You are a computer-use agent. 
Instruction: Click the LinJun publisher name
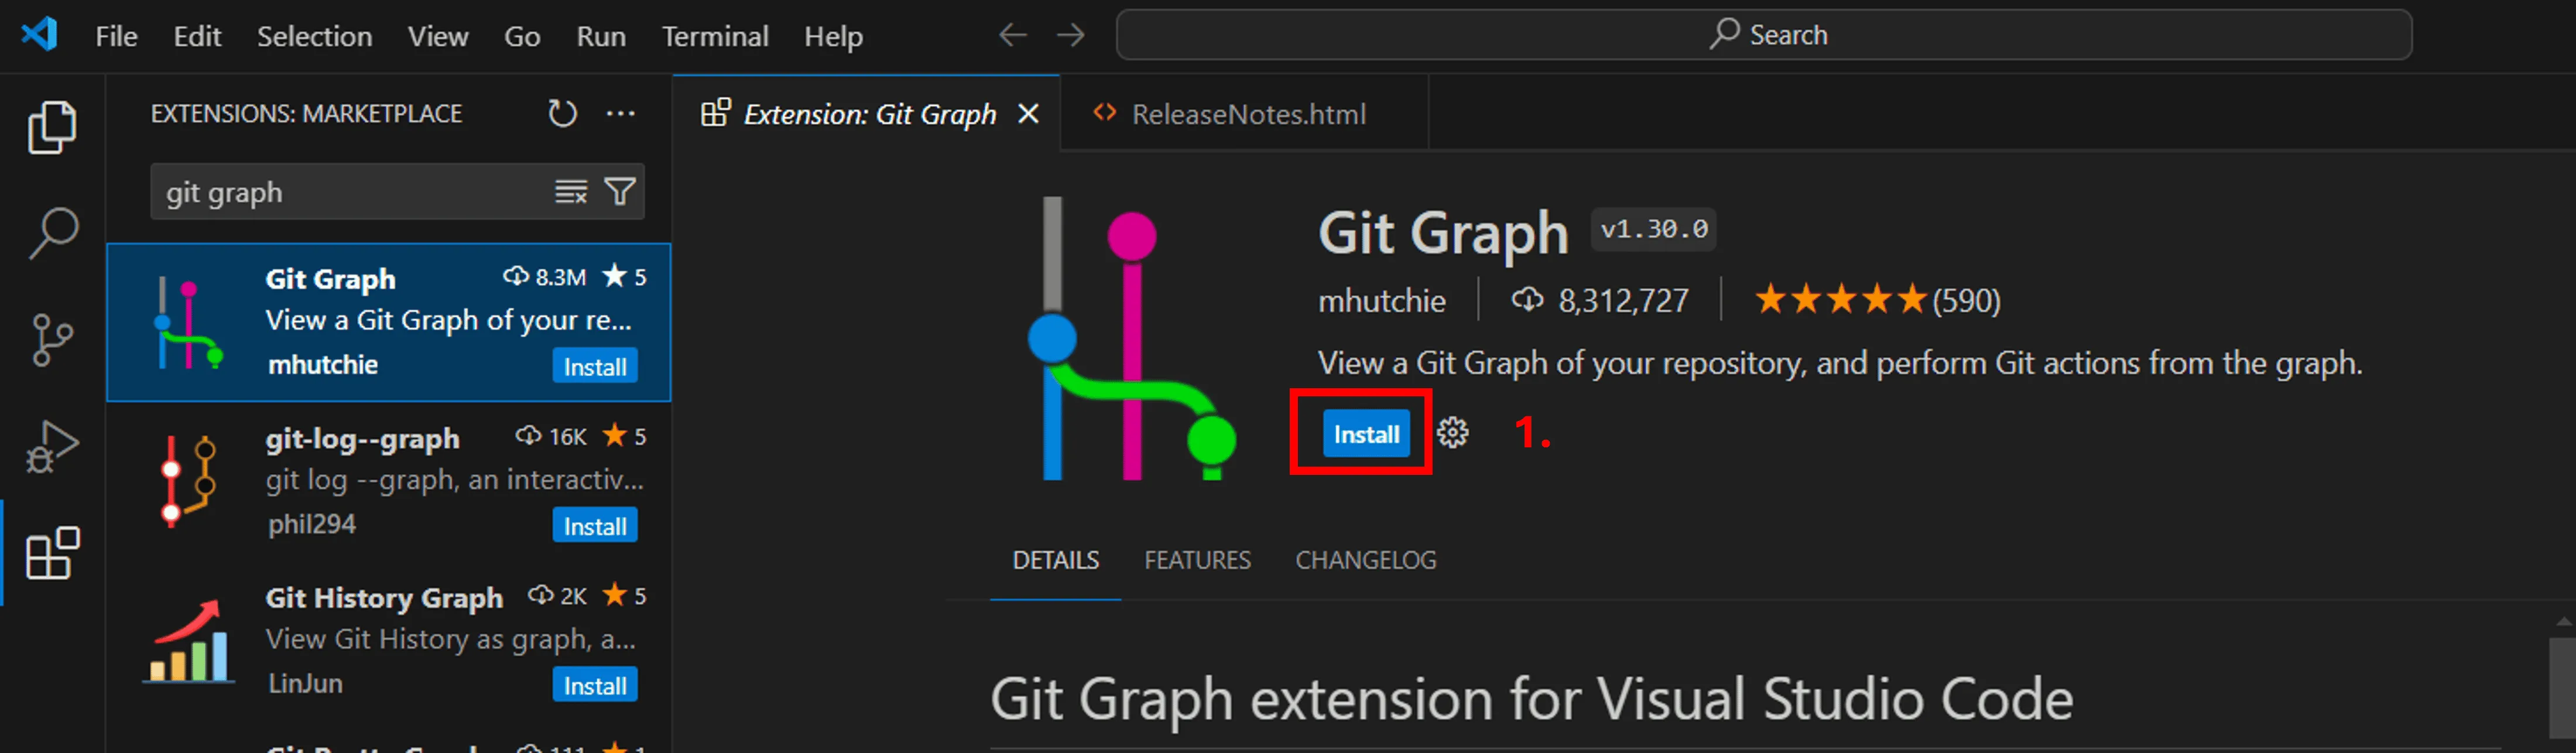(x=305, y=684)
